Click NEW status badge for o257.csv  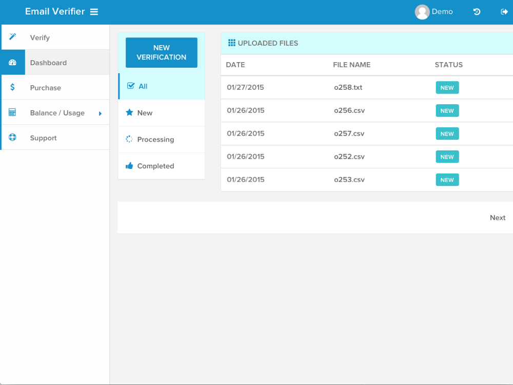coord(447,133)
